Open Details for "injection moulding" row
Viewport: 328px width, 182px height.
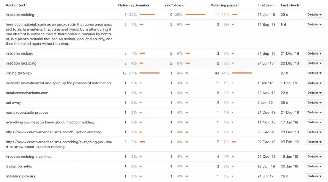coord(315,63)
